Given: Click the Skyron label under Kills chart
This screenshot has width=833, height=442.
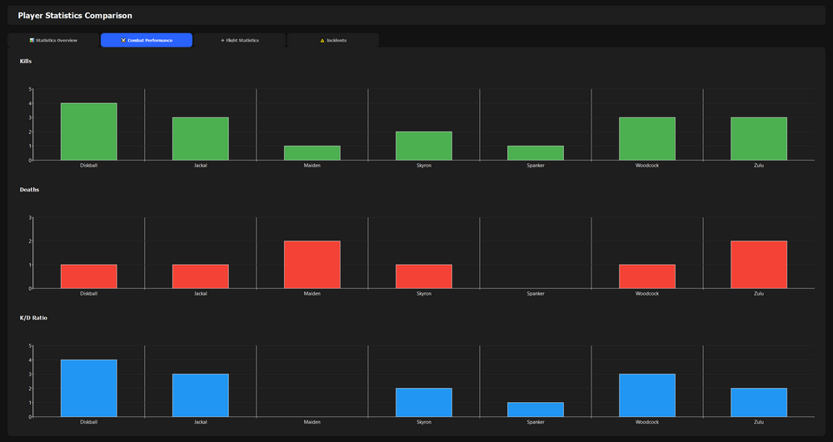Looking at the screenshot, I should pyautogui.click(x=423, y=166).
